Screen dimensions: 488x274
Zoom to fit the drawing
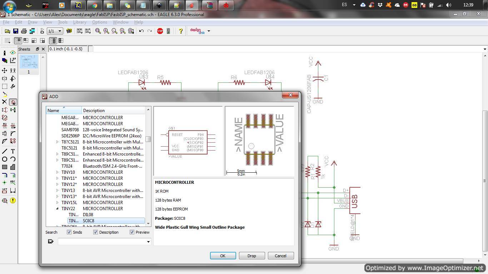[x=98, y=31]
